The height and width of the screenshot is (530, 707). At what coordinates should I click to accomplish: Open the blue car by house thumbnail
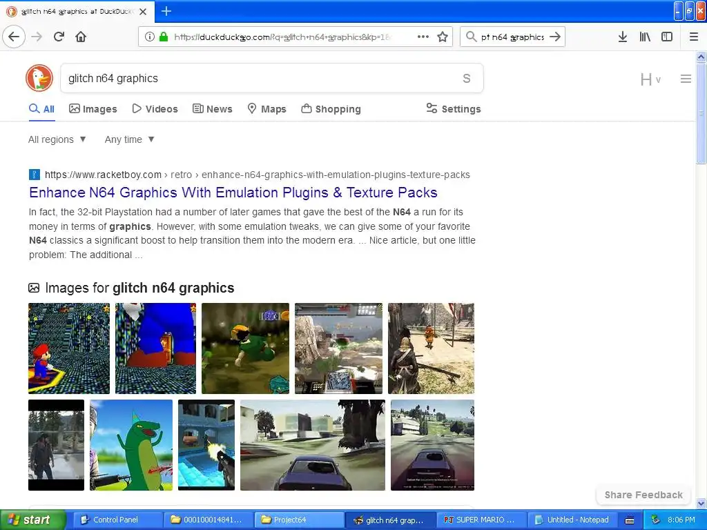tap(313, 445)
